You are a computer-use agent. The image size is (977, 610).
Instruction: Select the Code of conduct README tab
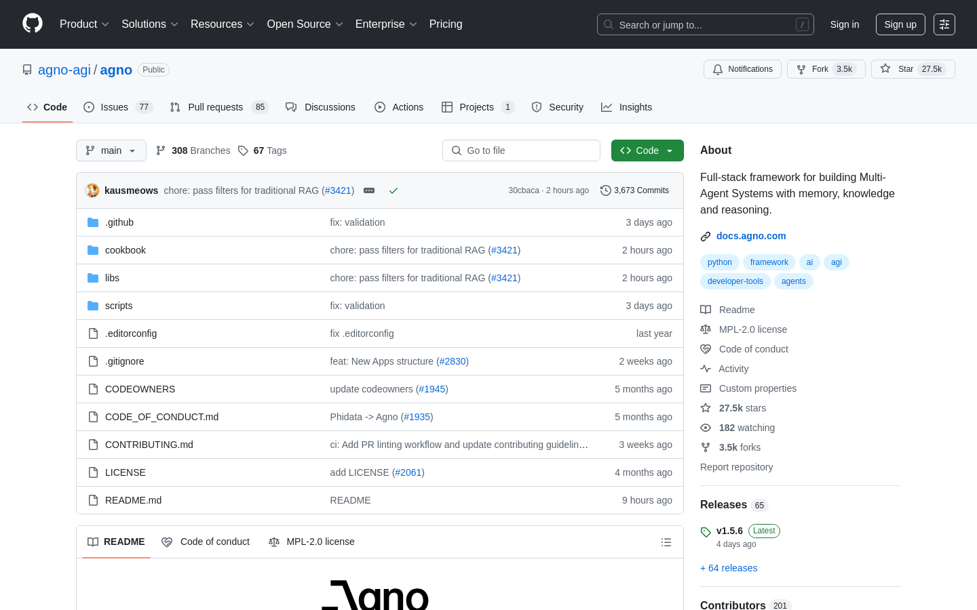[x=206, y=542]
